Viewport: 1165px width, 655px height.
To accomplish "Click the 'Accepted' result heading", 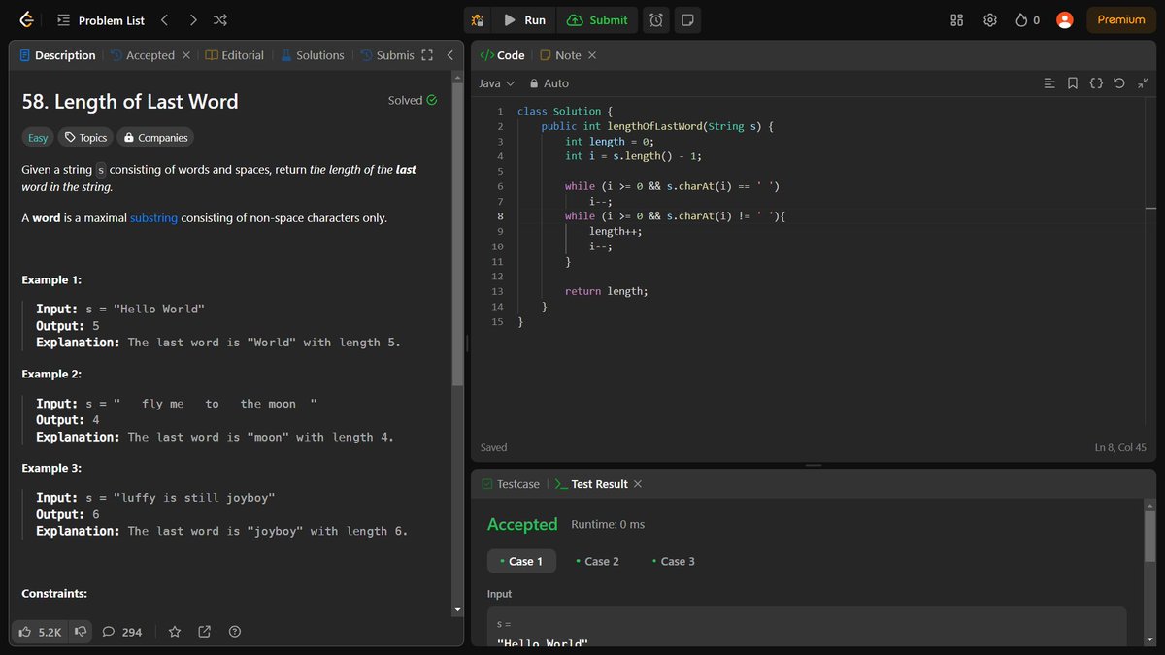I will pyautogui.click(x=522, y=524).
